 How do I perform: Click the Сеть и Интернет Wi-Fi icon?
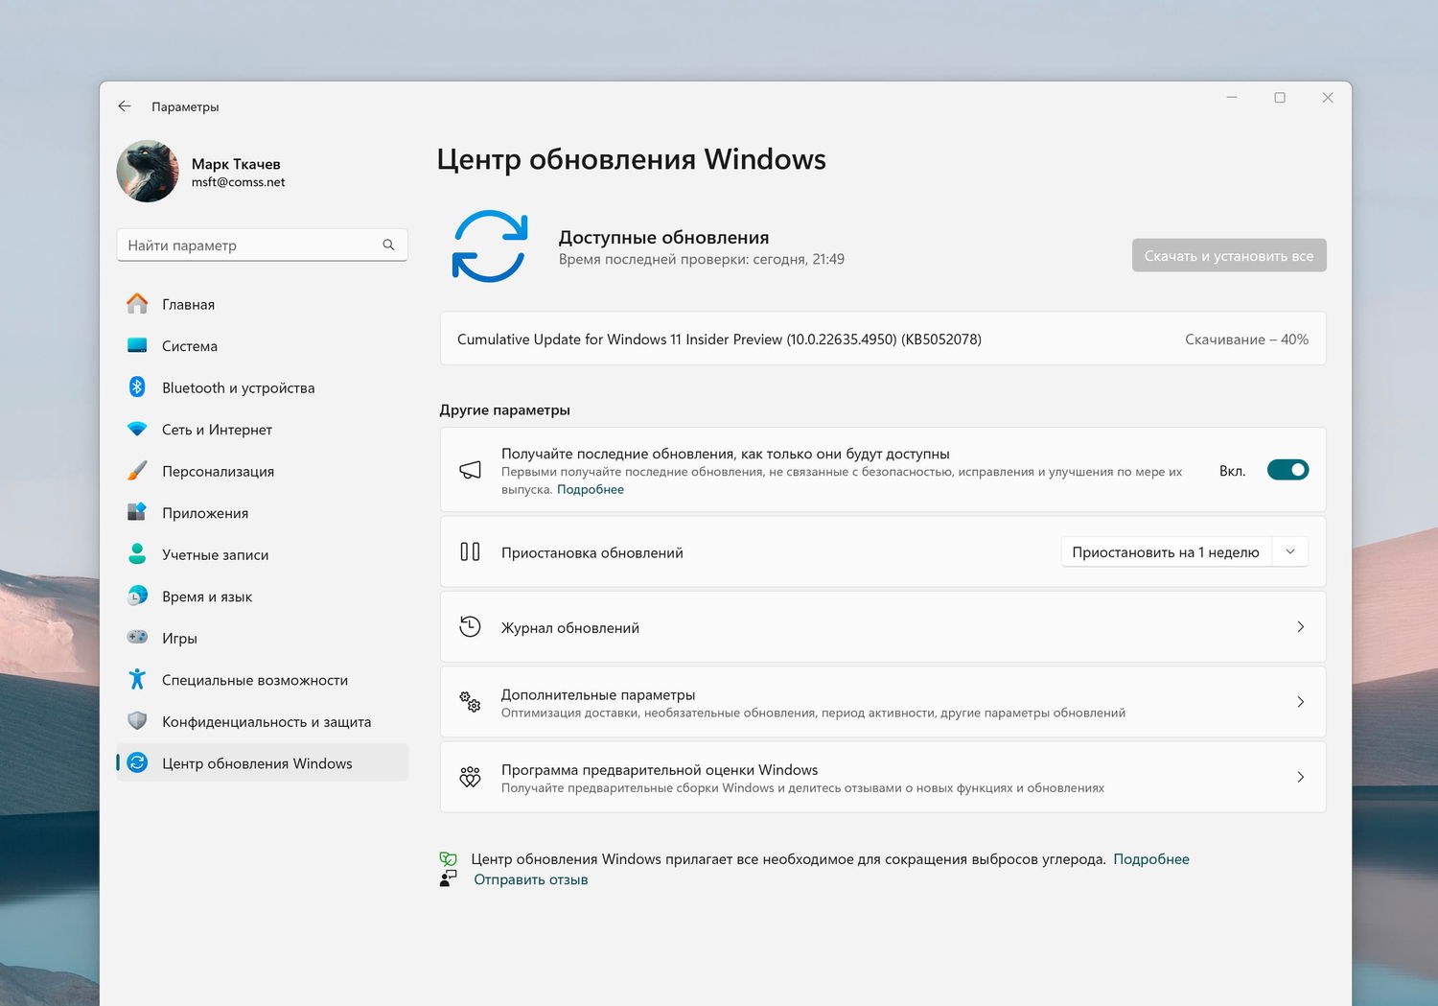[x=137, y=429]
